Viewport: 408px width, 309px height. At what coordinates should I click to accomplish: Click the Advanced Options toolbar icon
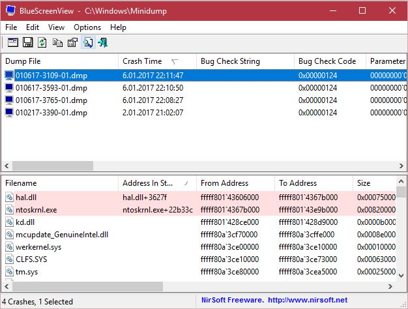click(13, 42)
